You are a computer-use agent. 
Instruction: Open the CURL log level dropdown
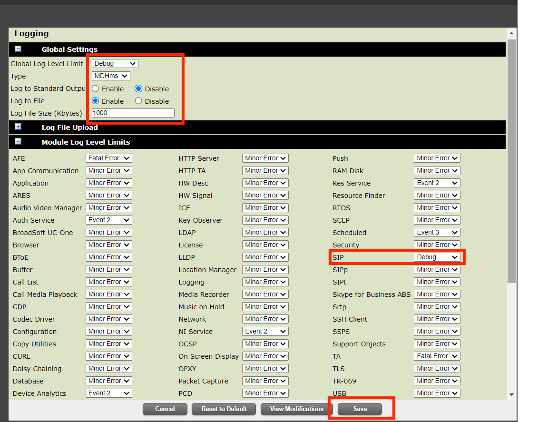[x=108, y=356]
